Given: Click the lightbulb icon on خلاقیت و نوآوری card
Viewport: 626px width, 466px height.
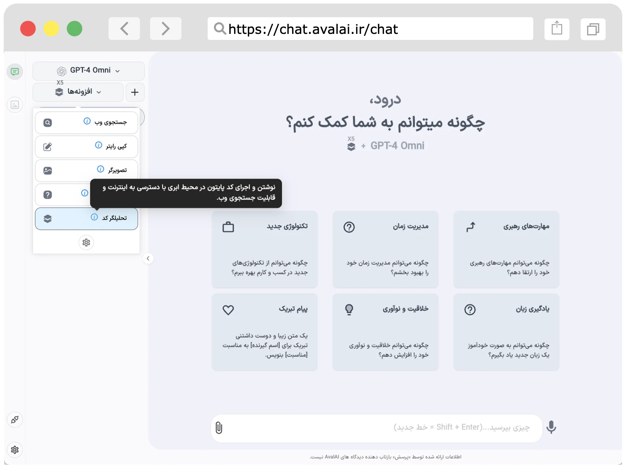Looking at the screenshot, I should click(349, 310).
